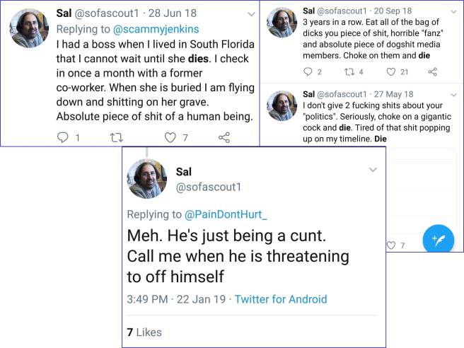This screenshot has width=464, height=348.
Task: Open Sal's avatar on 28 Jun 18 tweet
Action: point(29,28)
